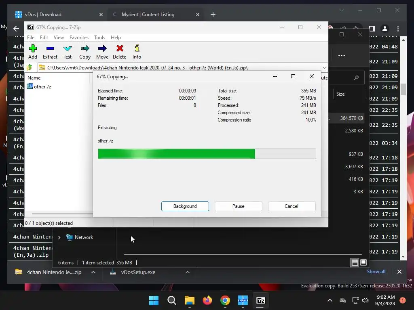
Task: Click the Delete toolbar icon
Action: pyautogui.click(x=120, y=52)
